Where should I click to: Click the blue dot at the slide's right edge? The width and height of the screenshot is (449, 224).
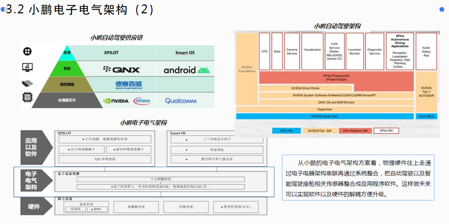pyautogui.click(x=442, y=9)
